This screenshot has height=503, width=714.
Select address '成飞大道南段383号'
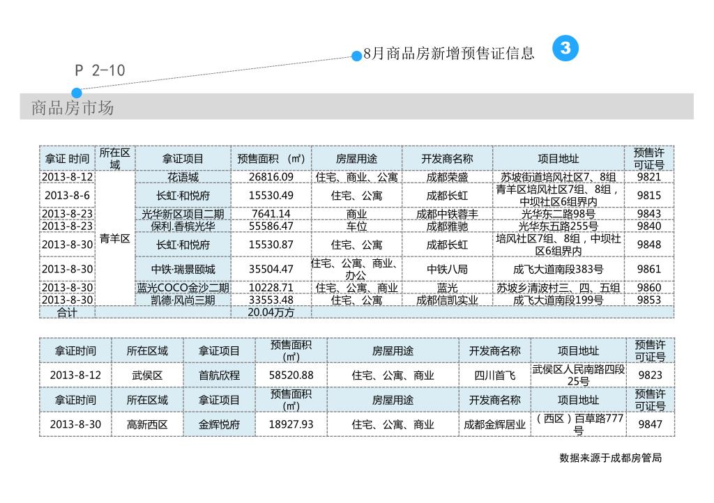point(559,269)
